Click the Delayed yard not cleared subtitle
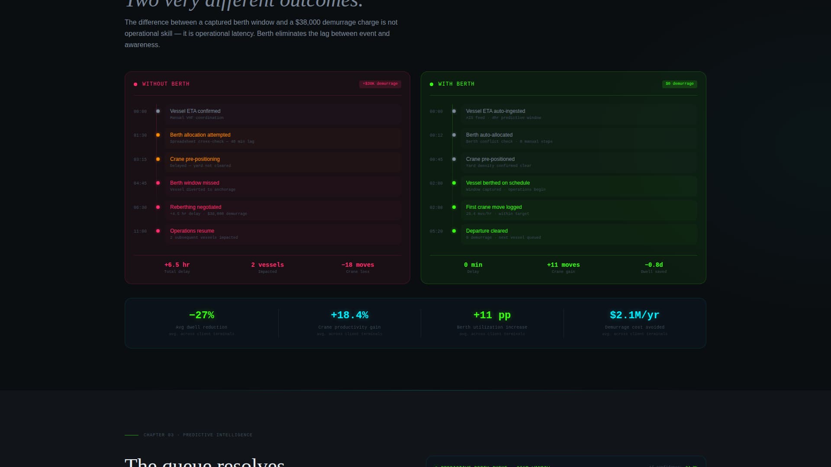831x467 pixels. (x=200, y=166)
